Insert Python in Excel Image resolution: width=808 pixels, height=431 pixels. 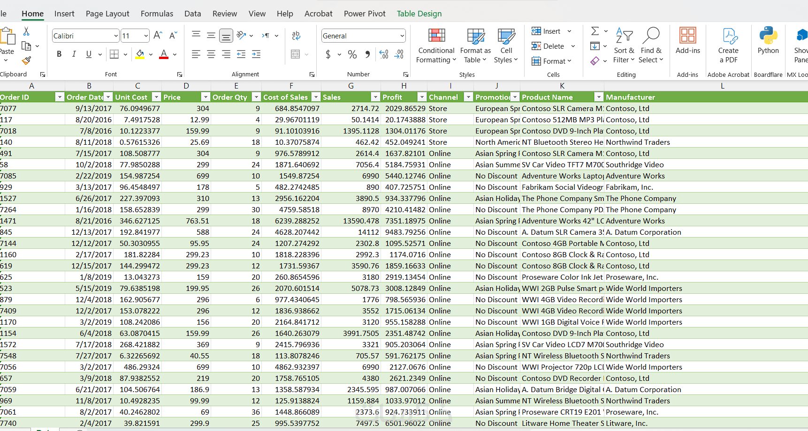tap(768, 41)
